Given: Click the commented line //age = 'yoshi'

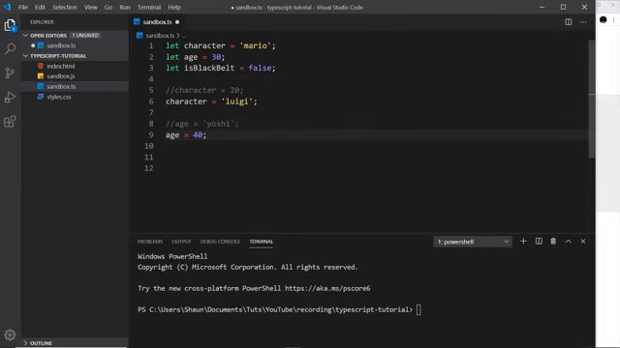Looking at the screenshot, I should click(x=202, y=124).
